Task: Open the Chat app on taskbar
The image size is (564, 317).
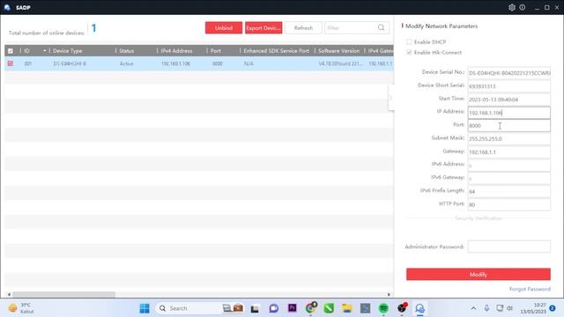Action: tap(274, 308)
